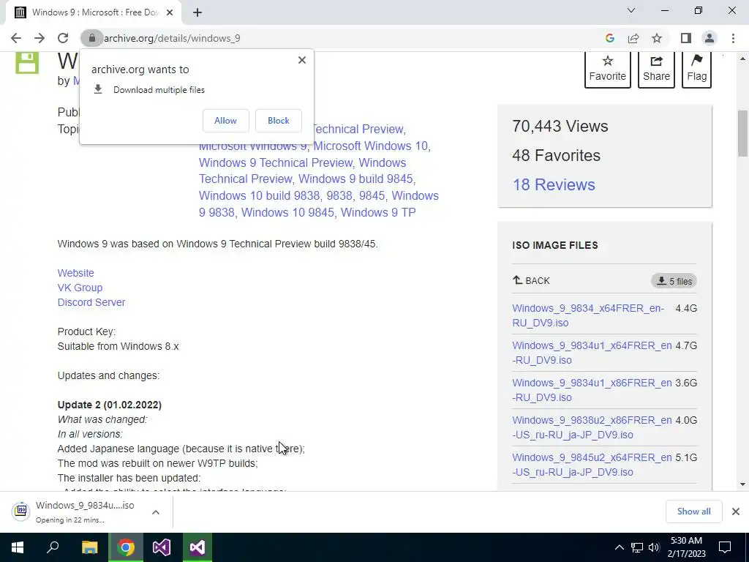Open File Explorer from taskbar
Image resolution: width=749 pixels, height=562 pixels.
pyautogui.click(x=89, y=547)
